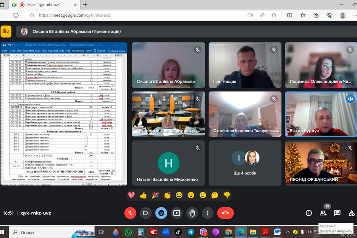Viewport: 357px width, 238px height.
Task: Leave the call with the red hang-up button
Action: (x=225, y=213)
